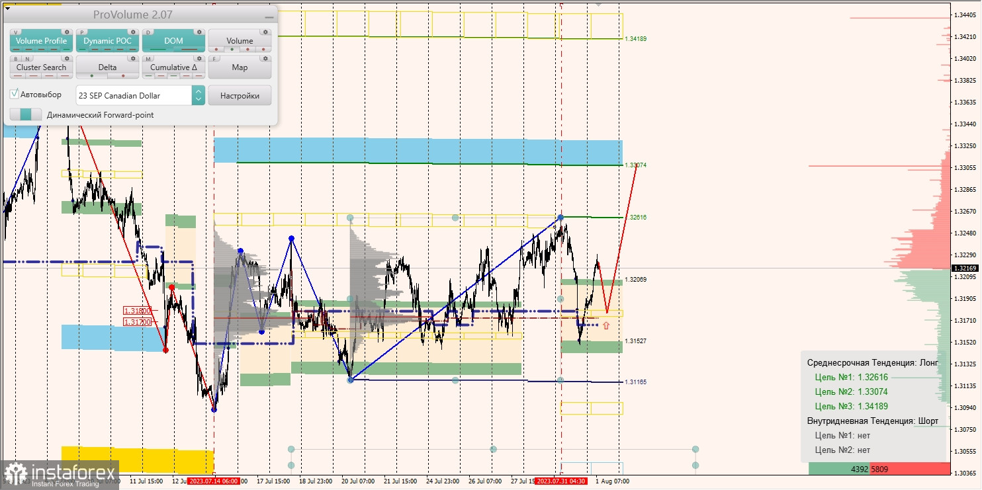Click Цель №1: 1.32616 in legend
The width and height of the screenshot is (982, 490).
852,377
